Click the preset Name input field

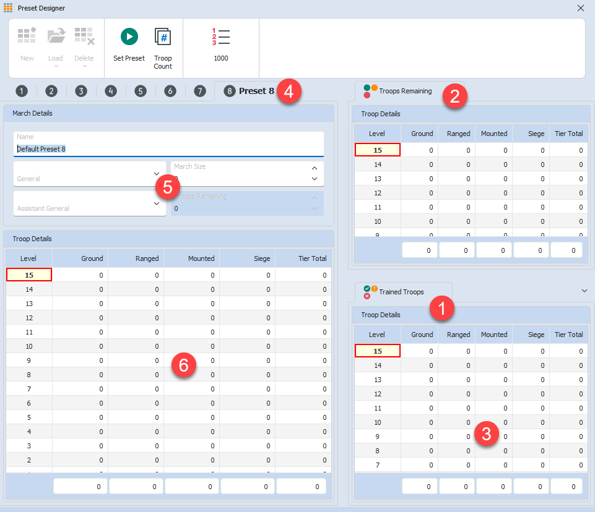pos(168,149)
